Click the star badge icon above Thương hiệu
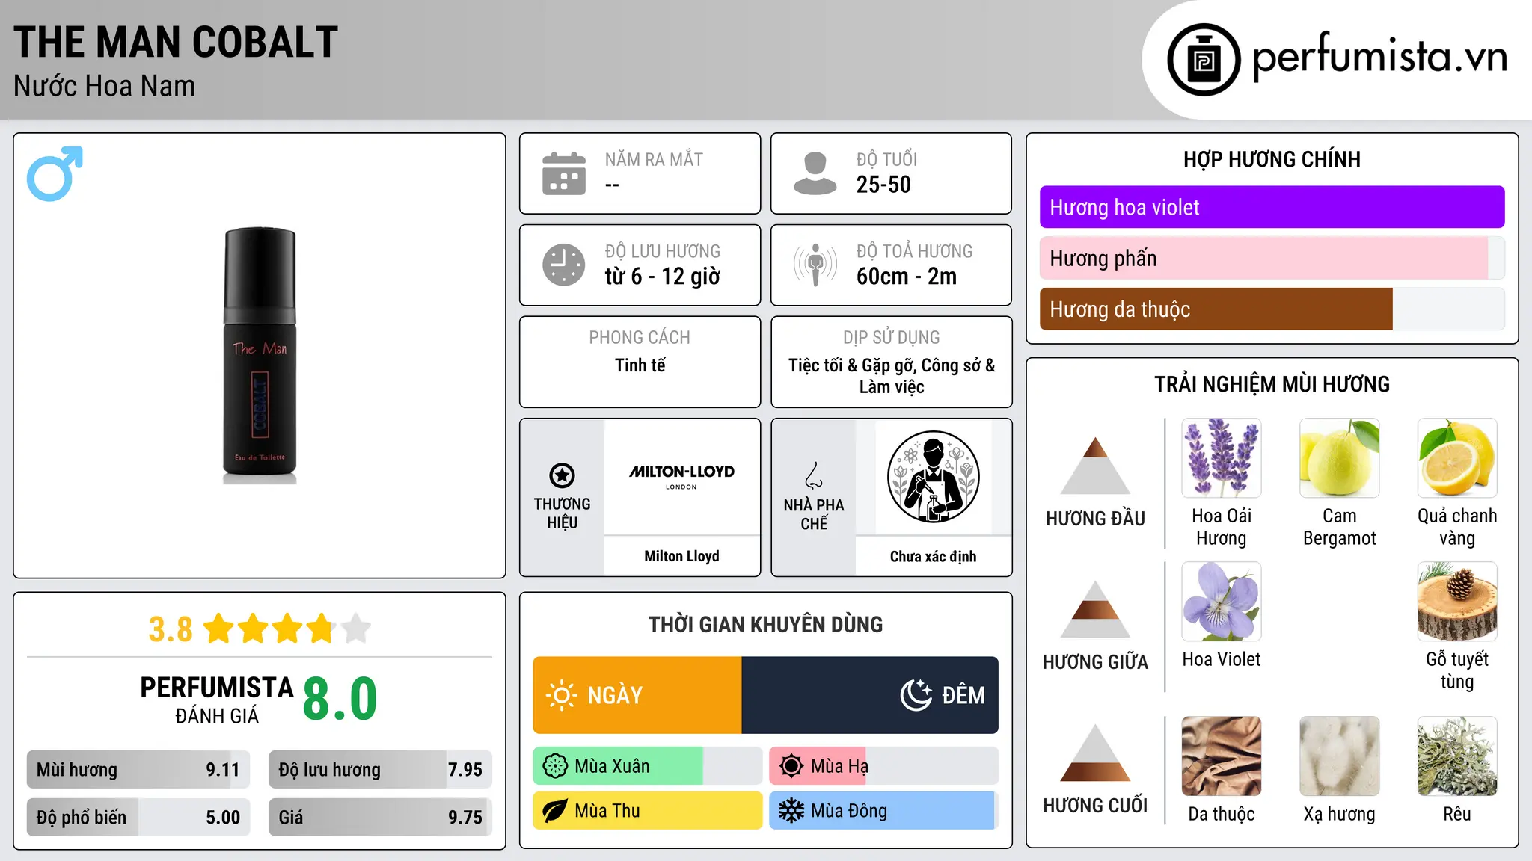The width and height of the screenshot is (1532, 861). [x=562, y=475]
